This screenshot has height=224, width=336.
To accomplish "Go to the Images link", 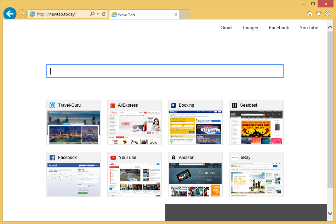I will pyautogui.click(x=250, y=28).
